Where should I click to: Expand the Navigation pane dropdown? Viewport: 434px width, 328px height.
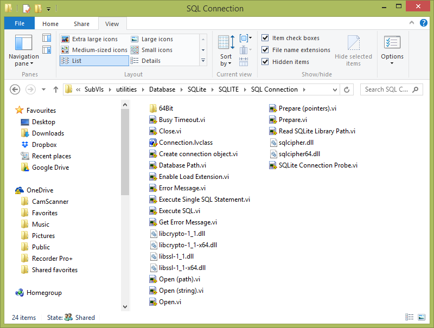24,60
